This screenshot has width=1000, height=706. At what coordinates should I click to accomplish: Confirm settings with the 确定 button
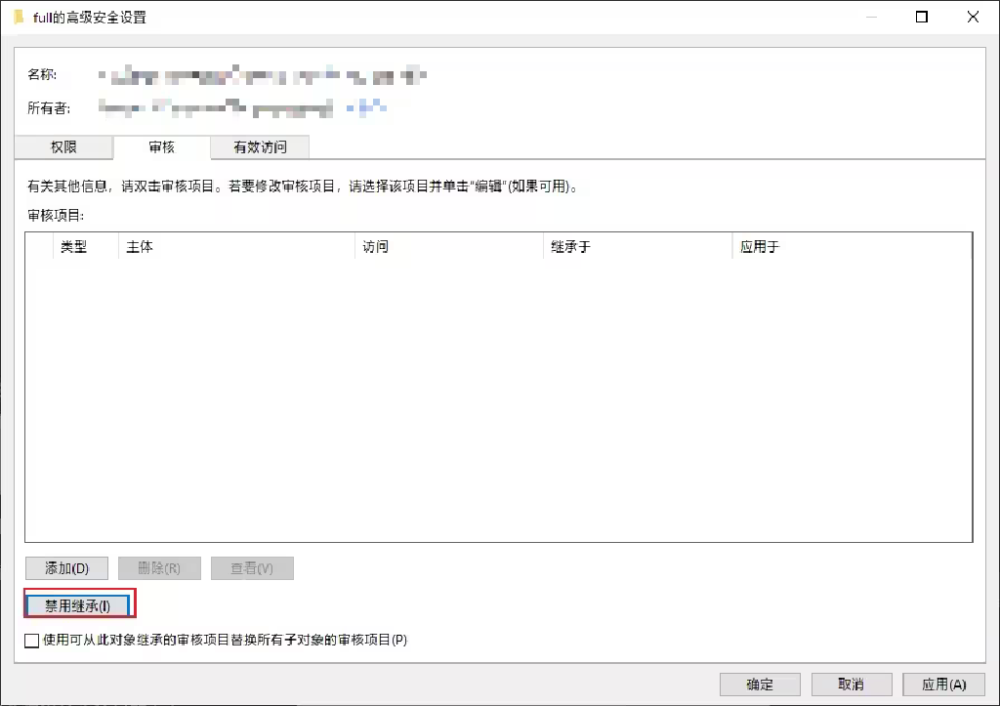759,684
